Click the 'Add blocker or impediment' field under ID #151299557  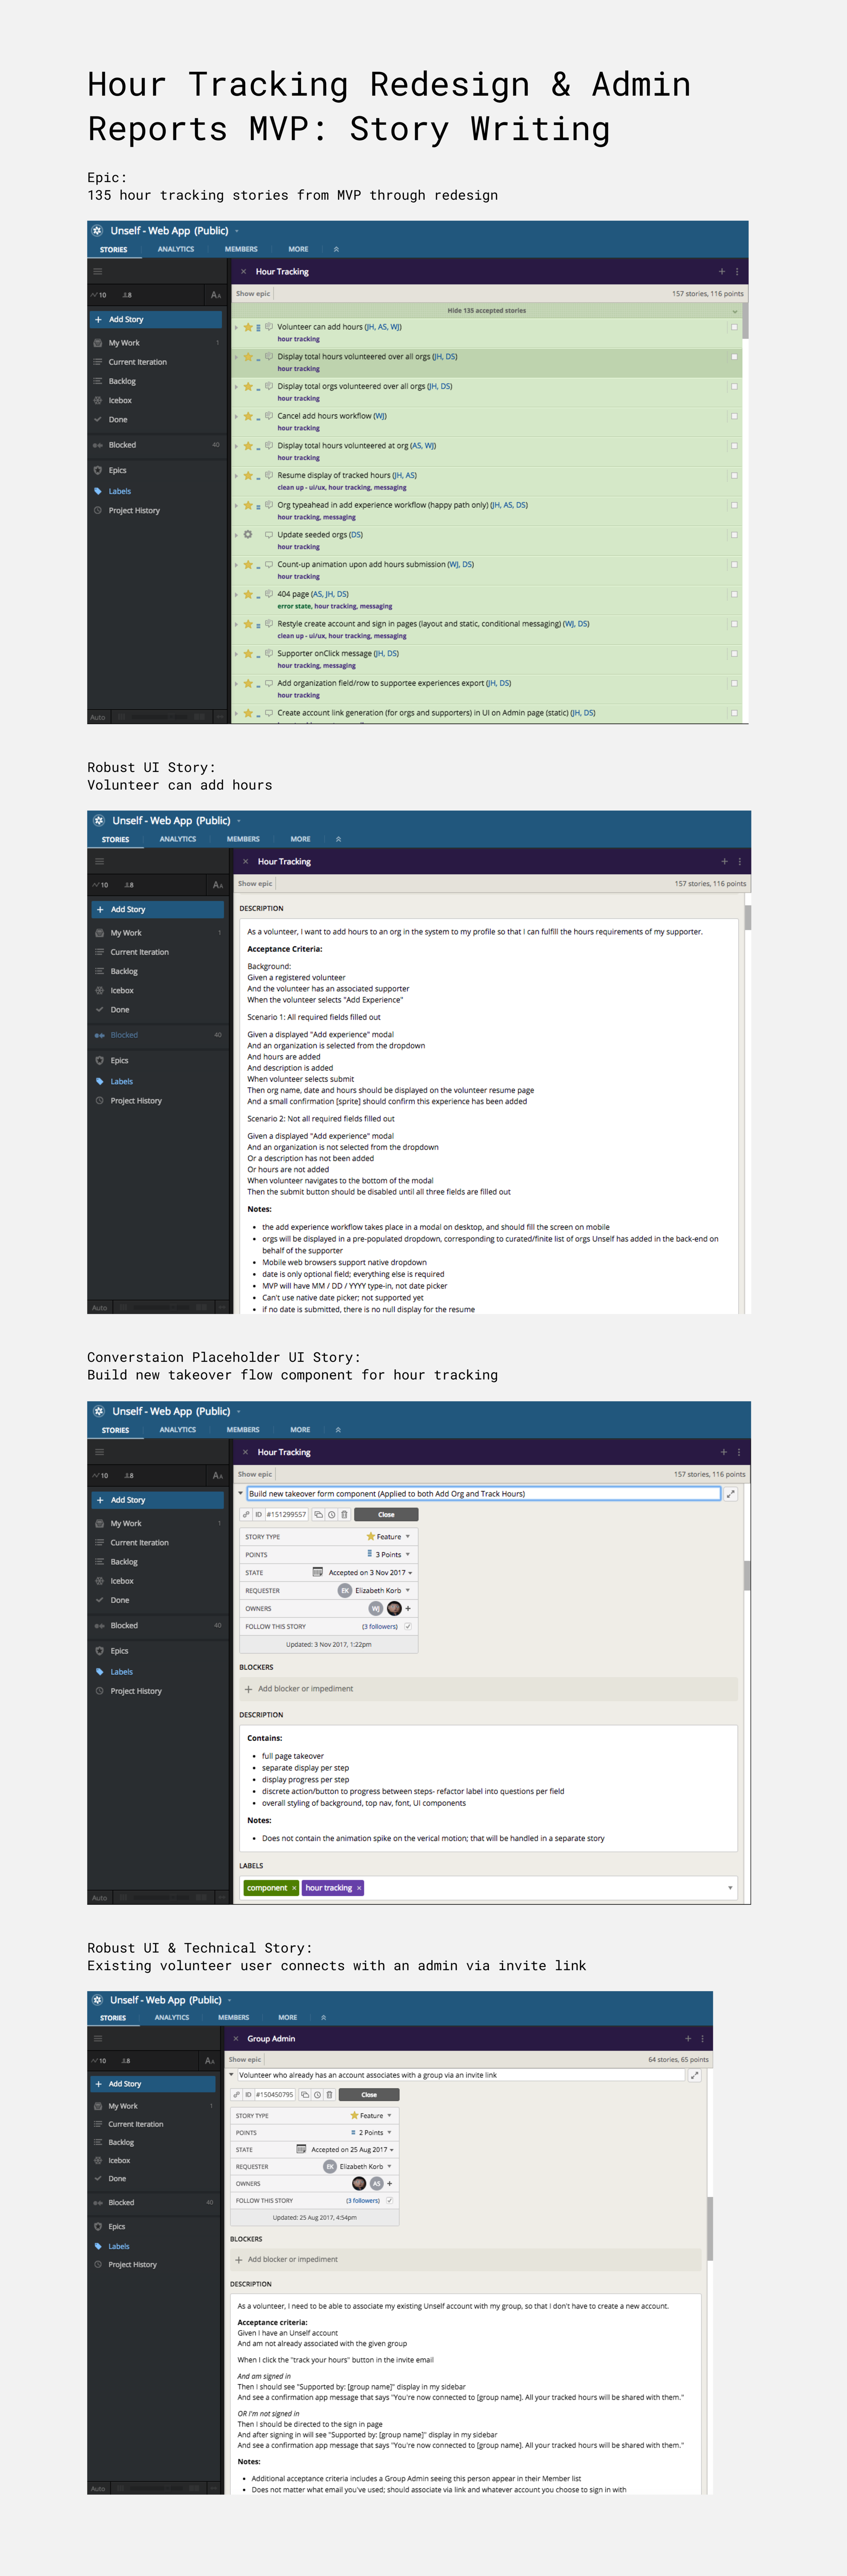[488, 1689]
